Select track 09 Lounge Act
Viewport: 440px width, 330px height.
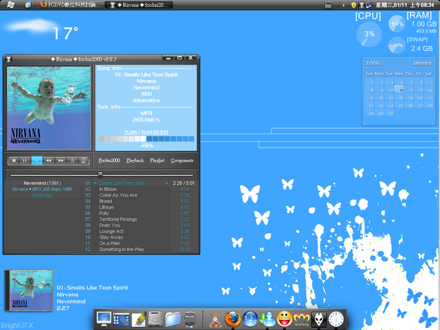pos(140,231)
